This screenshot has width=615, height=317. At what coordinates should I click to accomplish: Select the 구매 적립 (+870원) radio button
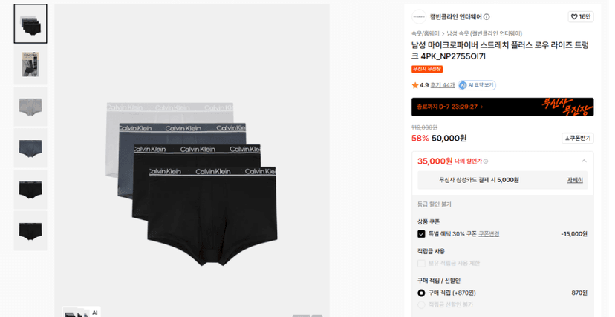click(x=421, y=293)
